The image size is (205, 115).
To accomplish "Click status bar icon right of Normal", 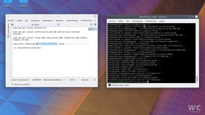I will pos(95,80).
